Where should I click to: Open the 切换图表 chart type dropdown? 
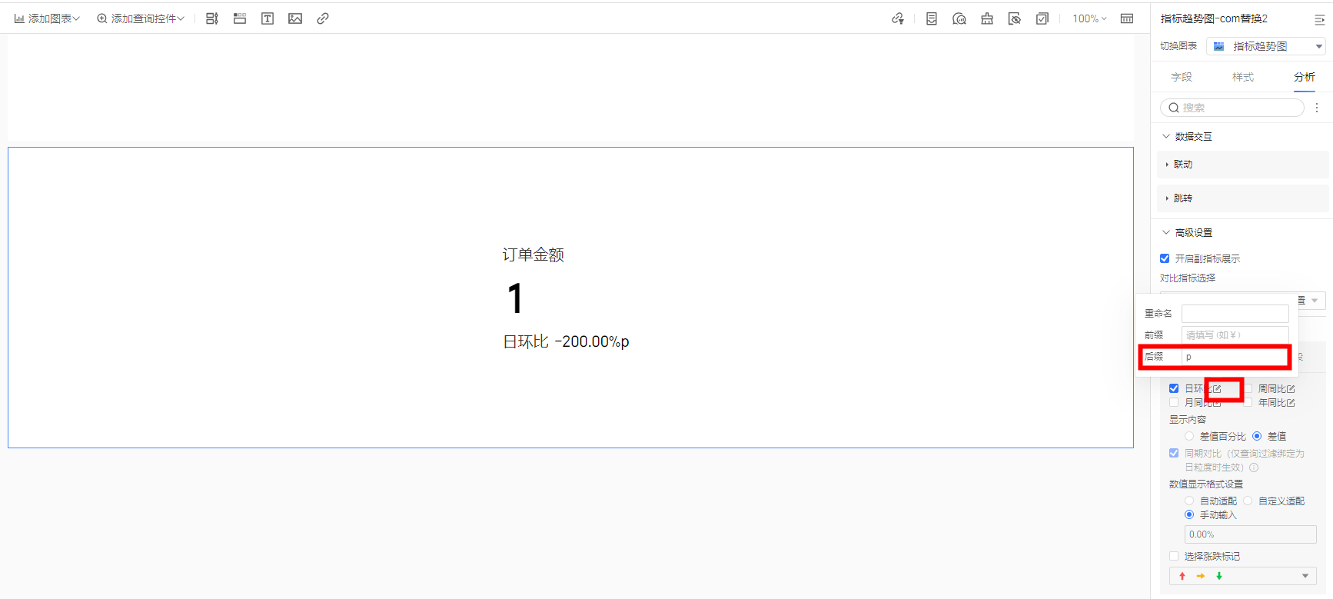click(x=1266, y=46)
